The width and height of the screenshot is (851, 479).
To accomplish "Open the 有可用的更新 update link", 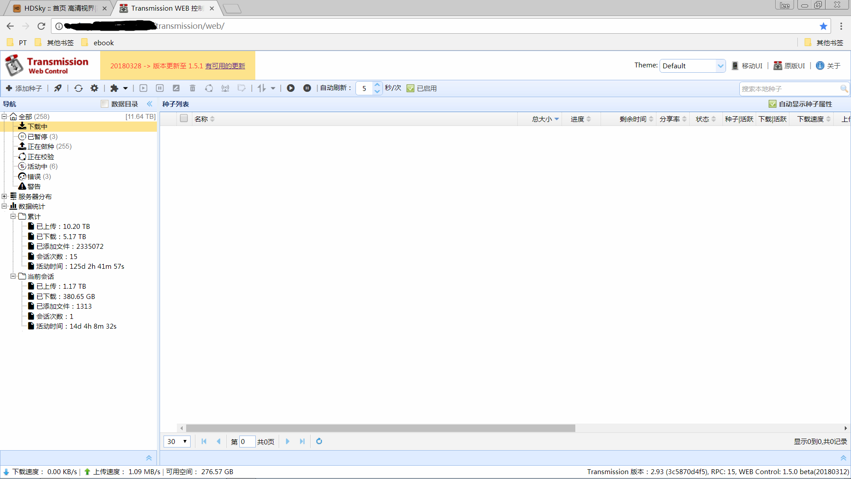I will 225,66.
